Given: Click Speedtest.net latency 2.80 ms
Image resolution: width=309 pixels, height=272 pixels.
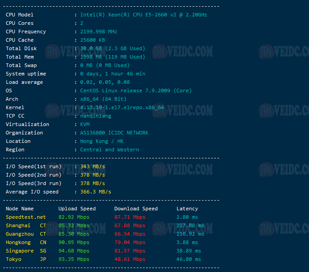Looking at the screenshot, I should click(187, 217).
